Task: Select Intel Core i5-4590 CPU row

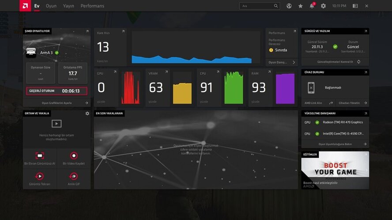Action: 335,134
